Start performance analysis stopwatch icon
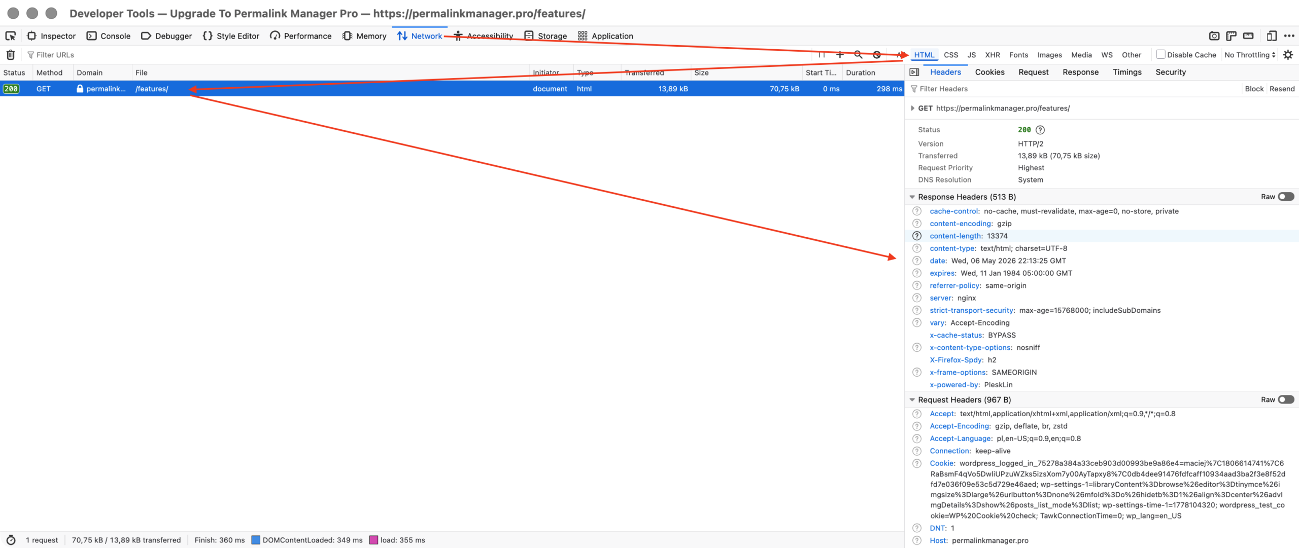Viewport: 1299px width, 548px height. [11, 540]
